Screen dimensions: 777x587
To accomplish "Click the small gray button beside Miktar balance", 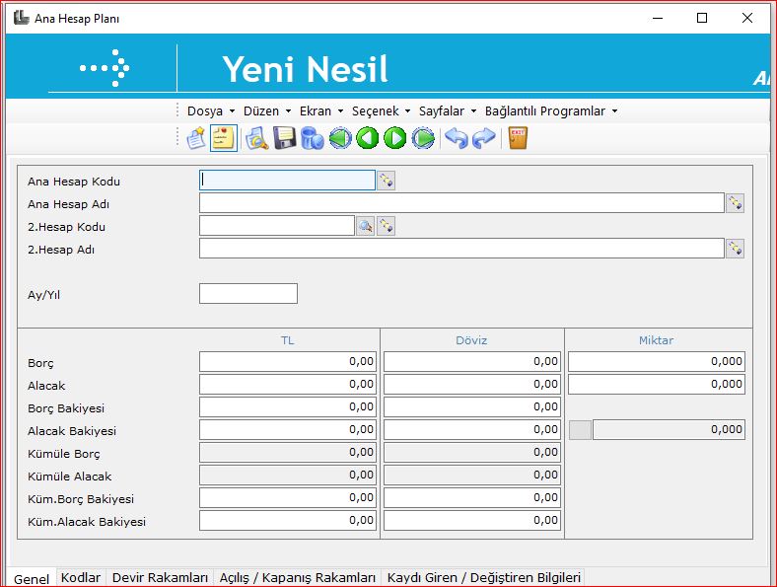I will coord(581,430).
